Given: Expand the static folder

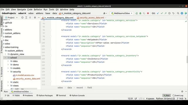Looking at the screenshot, I should (8, 82).
